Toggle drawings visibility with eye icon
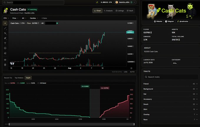 pyautogui.click(x=5, y=60)
